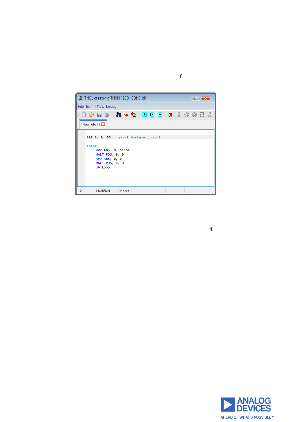
Task: Click the Modified status bar entry
Action: [x=103, y=191]
